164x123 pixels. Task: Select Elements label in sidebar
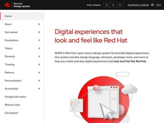10,56
